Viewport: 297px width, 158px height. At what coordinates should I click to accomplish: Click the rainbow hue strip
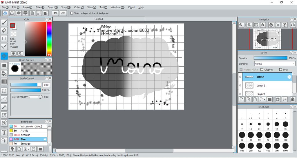tap(49, 39)
